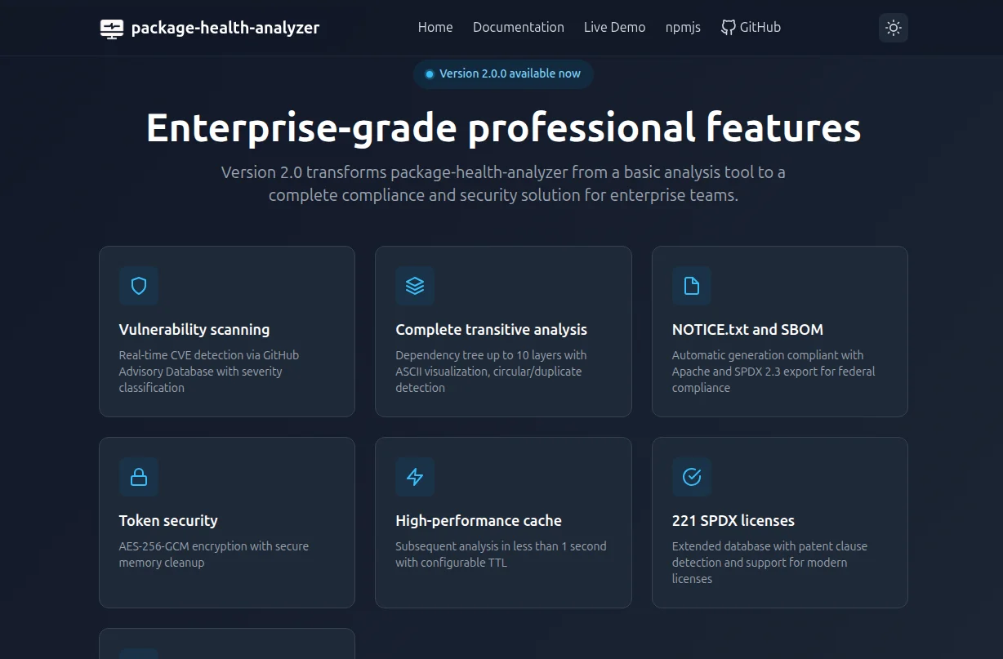
Task: Toggle the light/dark theme sun button
Action: coord(893,28)
